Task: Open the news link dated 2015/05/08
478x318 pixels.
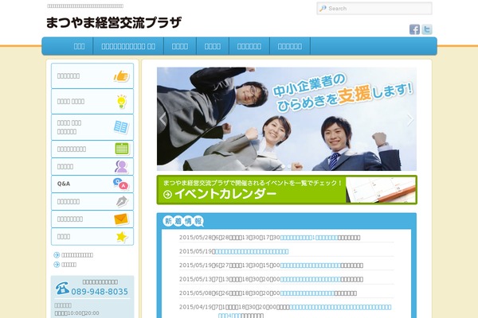Action: point(307,293)
